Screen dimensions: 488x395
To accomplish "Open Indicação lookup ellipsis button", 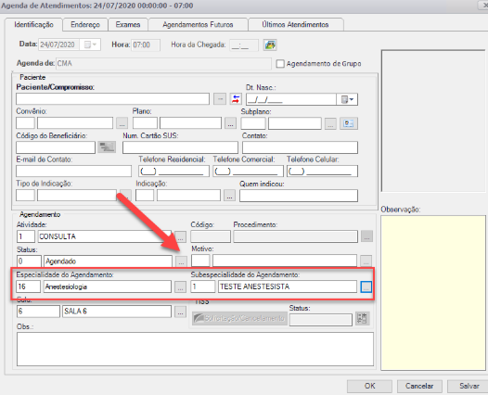I will click(229, 196).
